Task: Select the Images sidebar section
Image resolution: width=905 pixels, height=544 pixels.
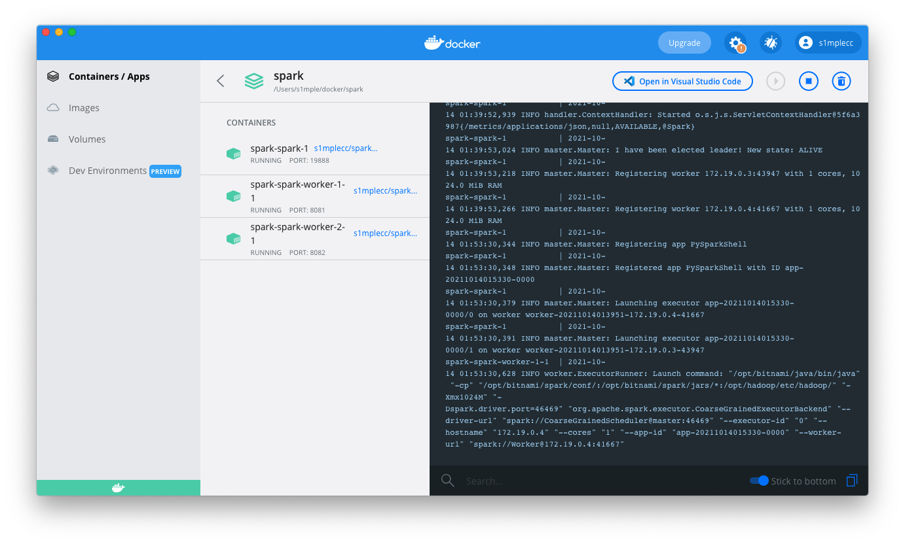Action: point(84,107)
